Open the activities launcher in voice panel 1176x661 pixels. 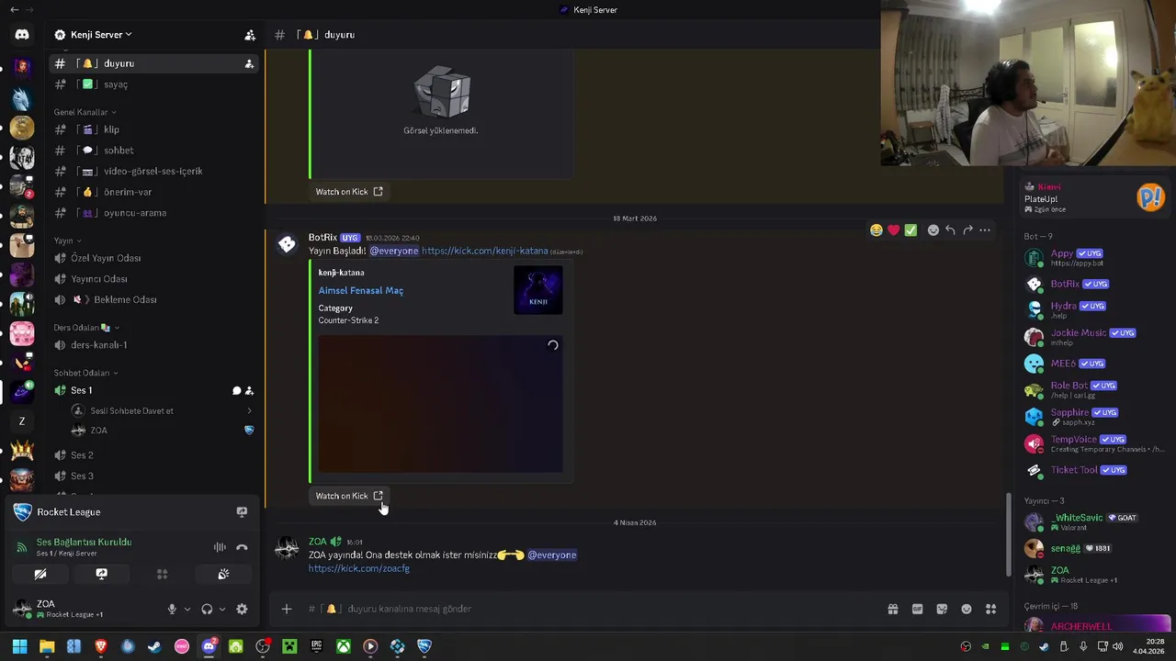tap(162, 574)
